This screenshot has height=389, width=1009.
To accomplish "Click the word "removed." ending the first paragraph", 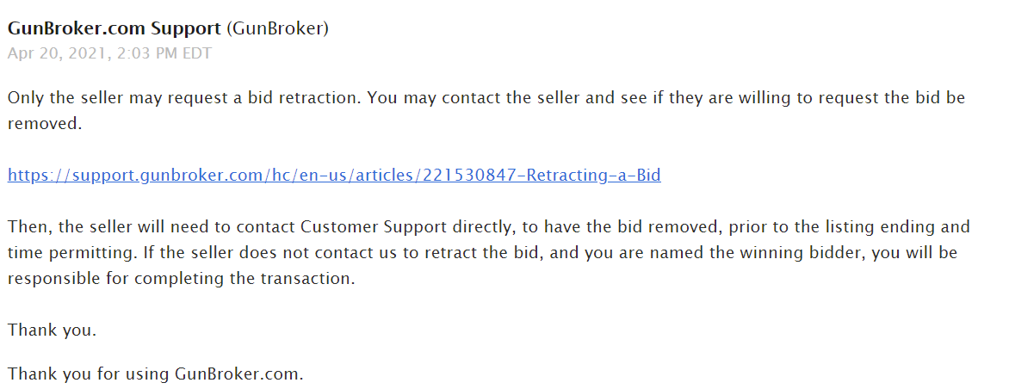I will [x=44, y=123].
